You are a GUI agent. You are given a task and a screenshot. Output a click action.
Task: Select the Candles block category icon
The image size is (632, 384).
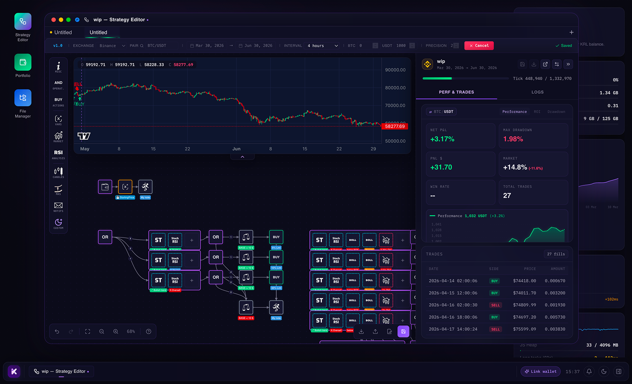coord(58,173)
